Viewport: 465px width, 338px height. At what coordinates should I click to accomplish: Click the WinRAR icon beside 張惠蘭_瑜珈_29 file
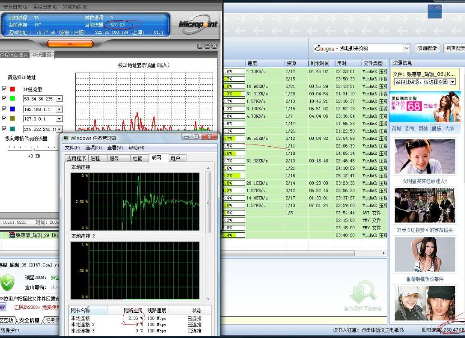(12, 235)
